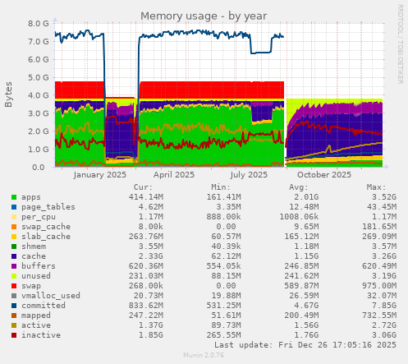Click the 'October 2025' axis label
This screenshot has width=408, height=364.
coord(324,175)
